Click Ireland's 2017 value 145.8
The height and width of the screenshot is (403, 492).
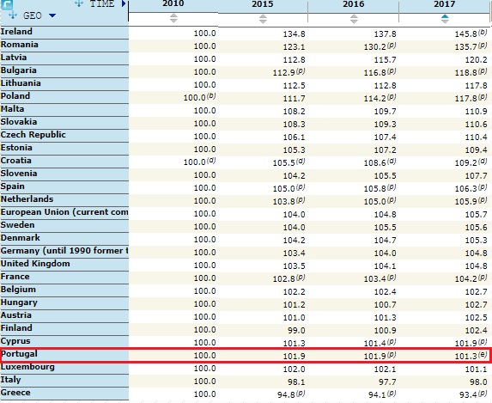coord(466,34)
